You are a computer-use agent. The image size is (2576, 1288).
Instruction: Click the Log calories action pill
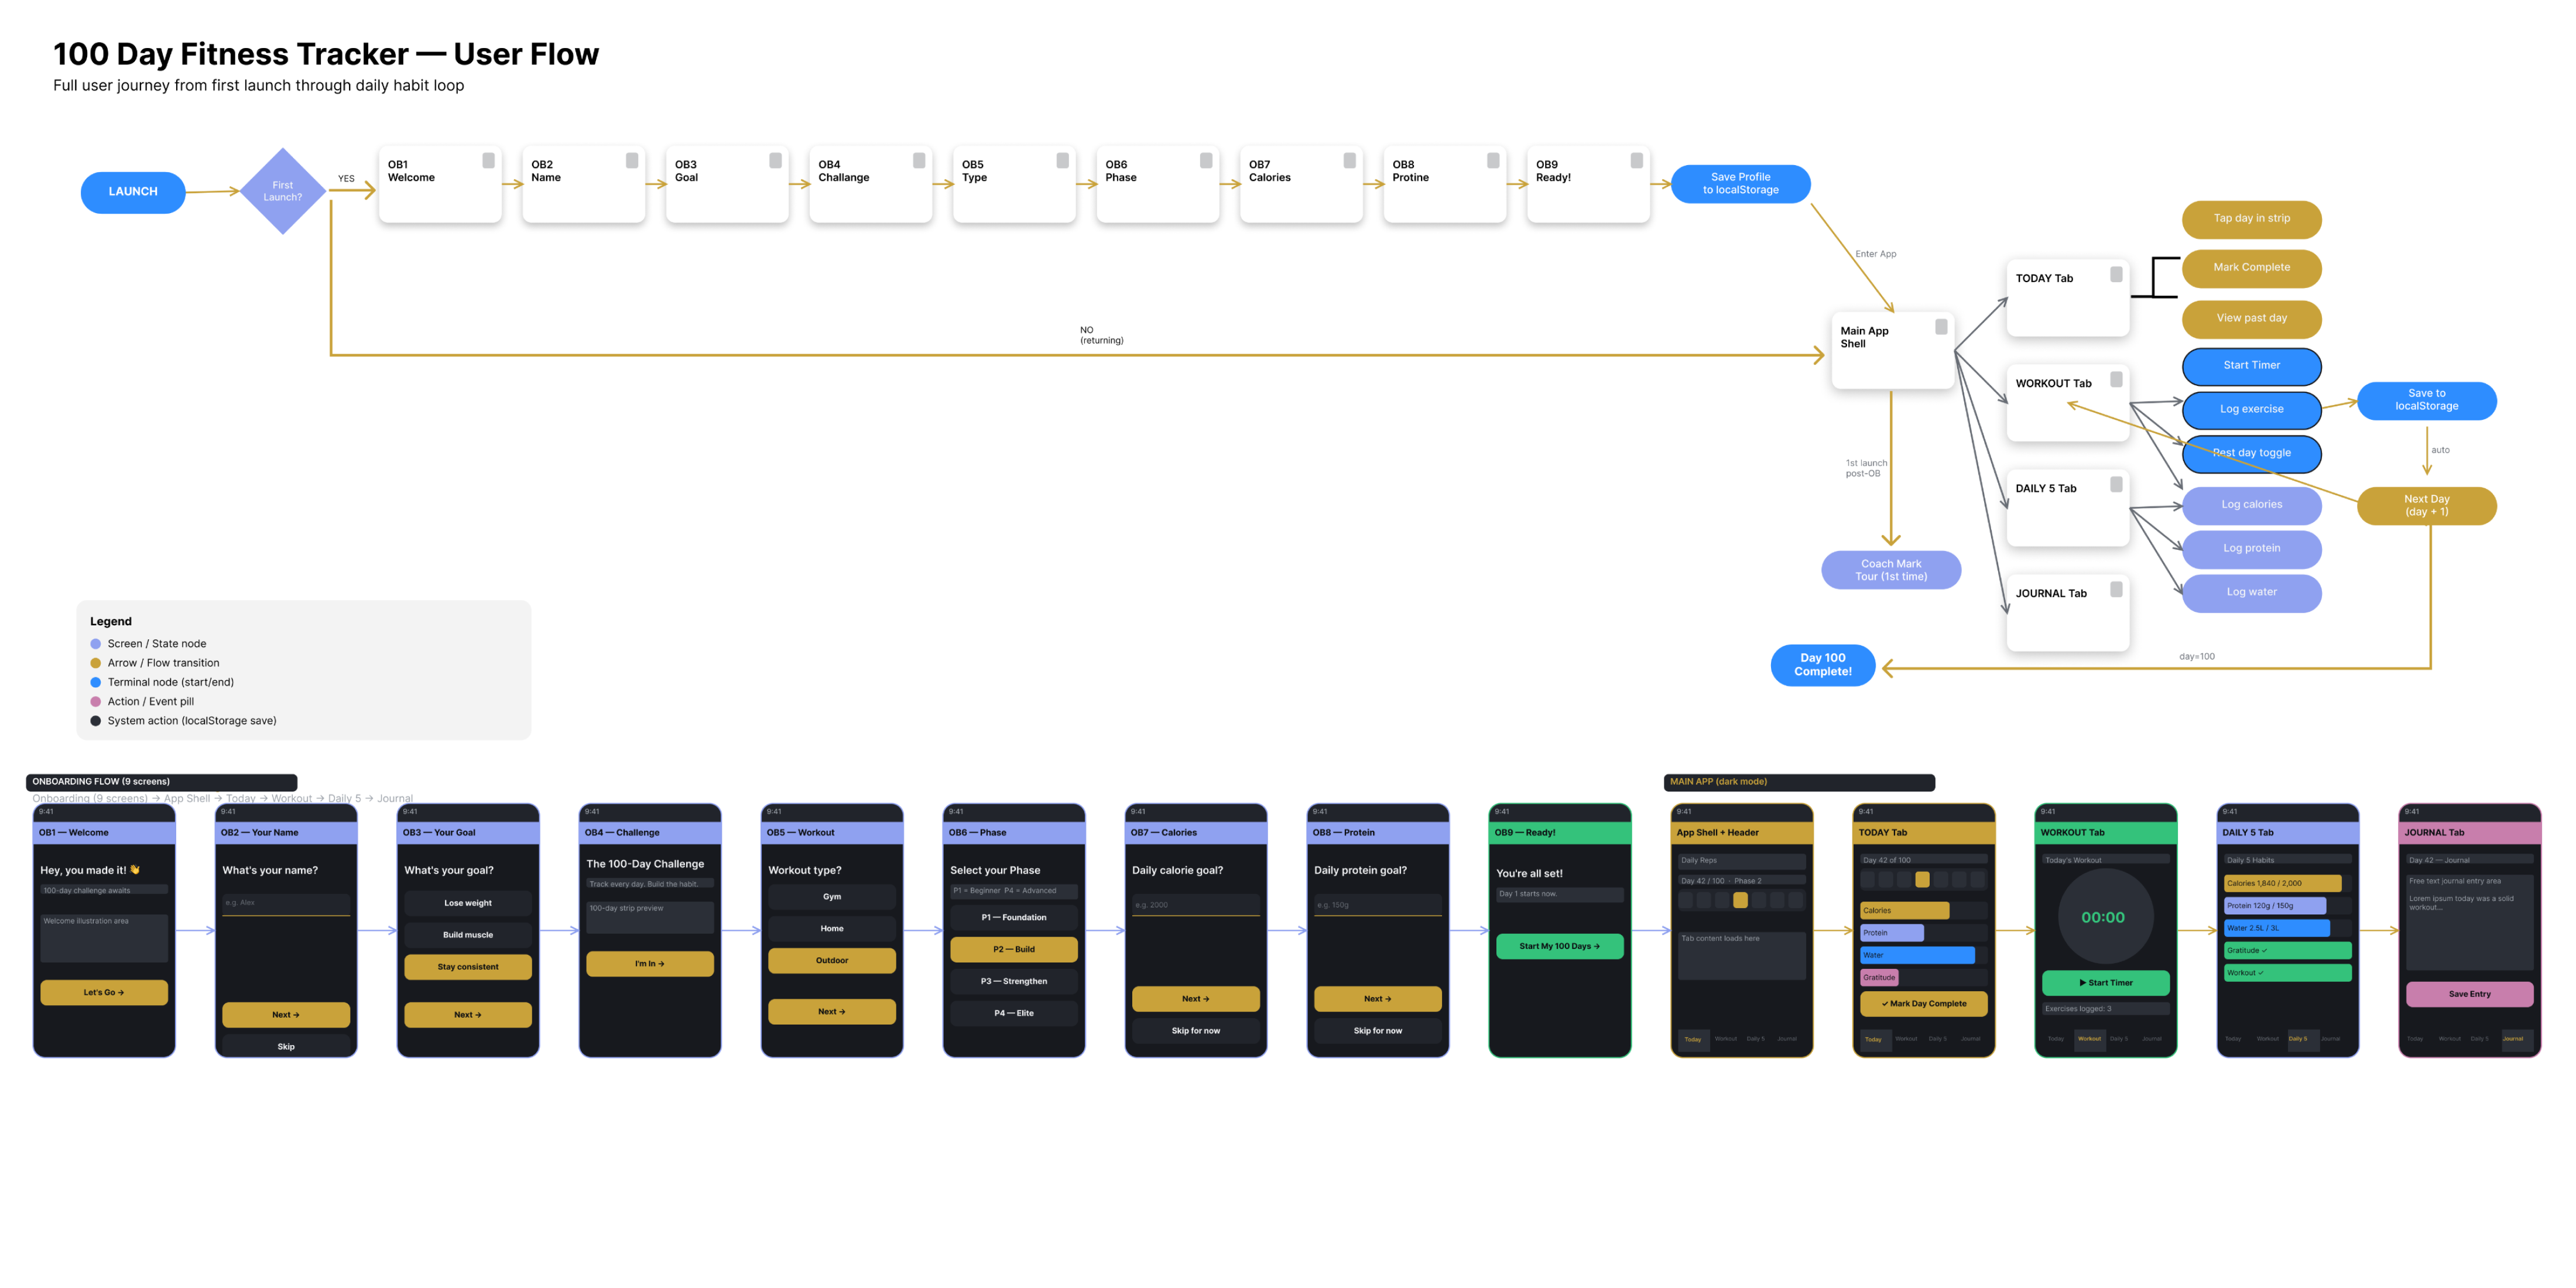pyautogui.click(x=2252, y=505)
